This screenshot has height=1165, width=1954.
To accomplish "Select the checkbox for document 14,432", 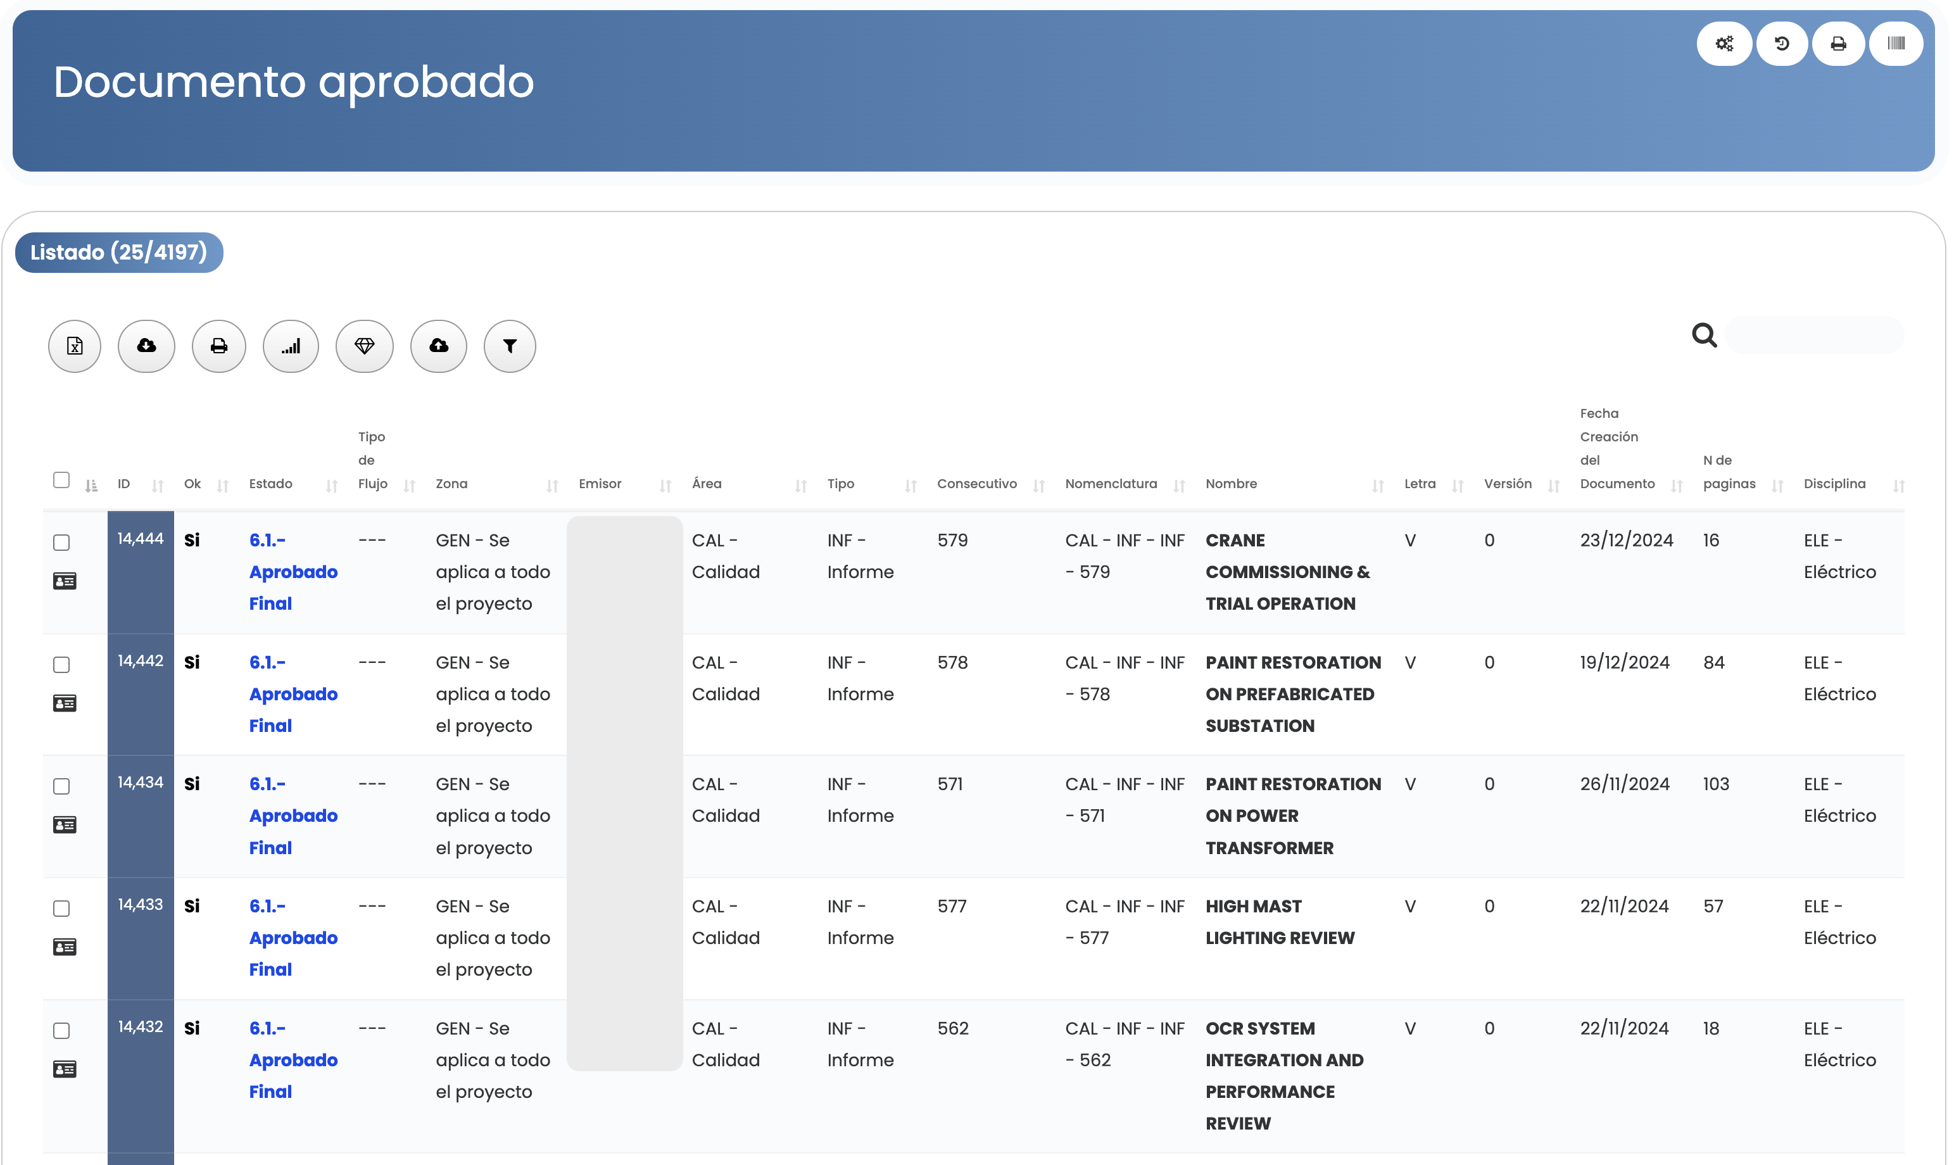I will tap(61, 1031).
